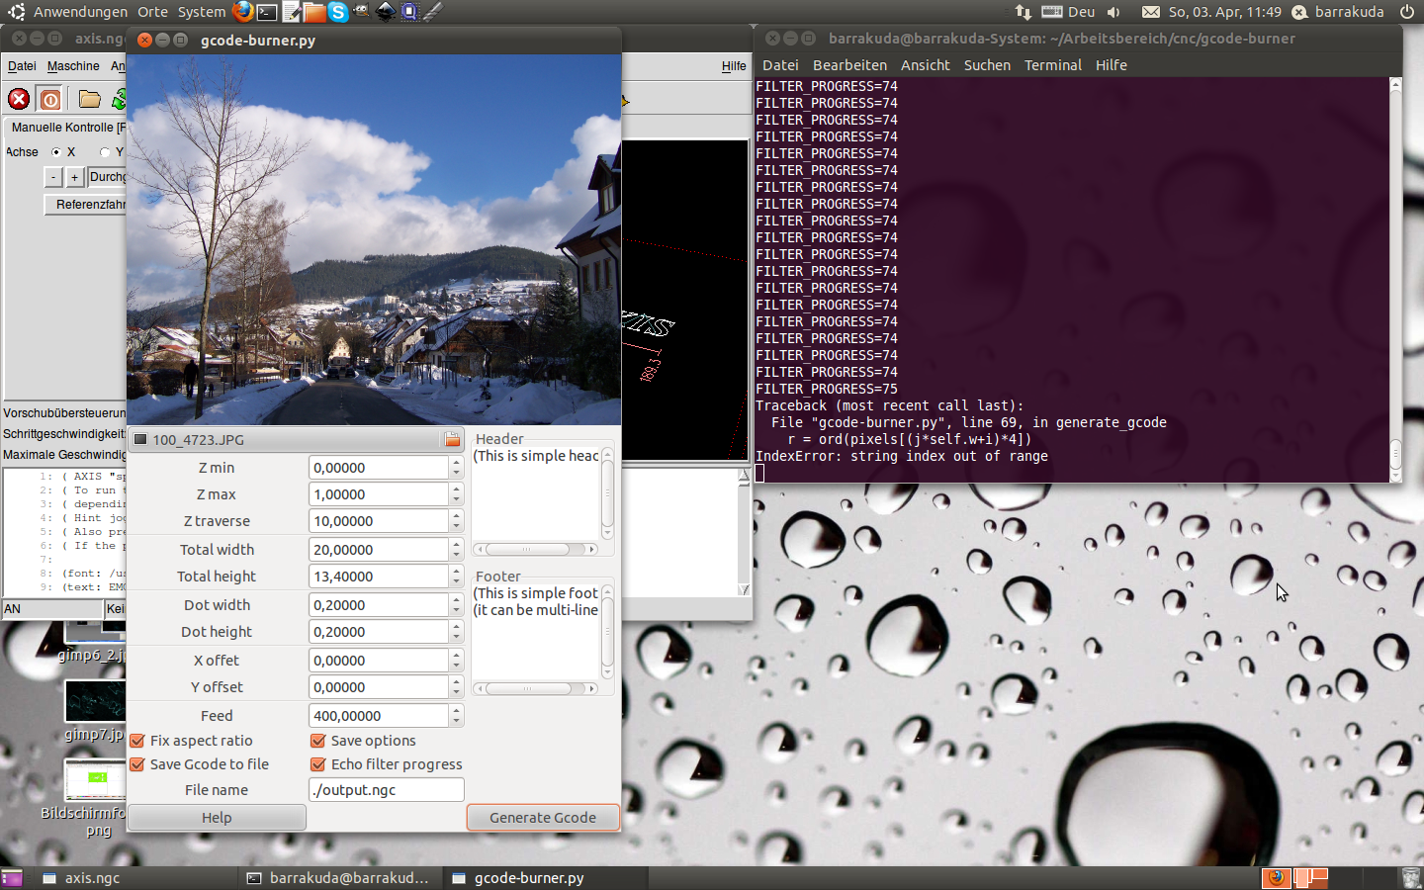Open the terminal Bearbeiten menu

click(849, 65)
